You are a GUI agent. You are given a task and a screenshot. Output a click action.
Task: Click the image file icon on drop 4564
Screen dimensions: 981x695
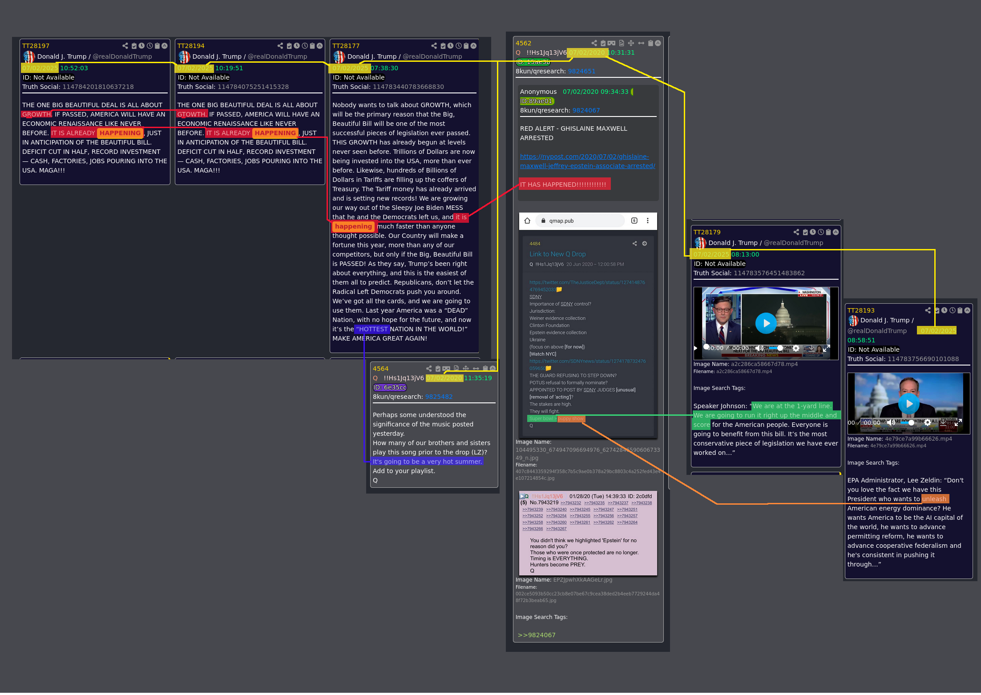point(456,369)
